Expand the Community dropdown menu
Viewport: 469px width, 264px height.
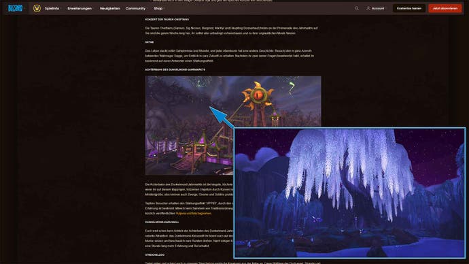(x=135, y=8)
